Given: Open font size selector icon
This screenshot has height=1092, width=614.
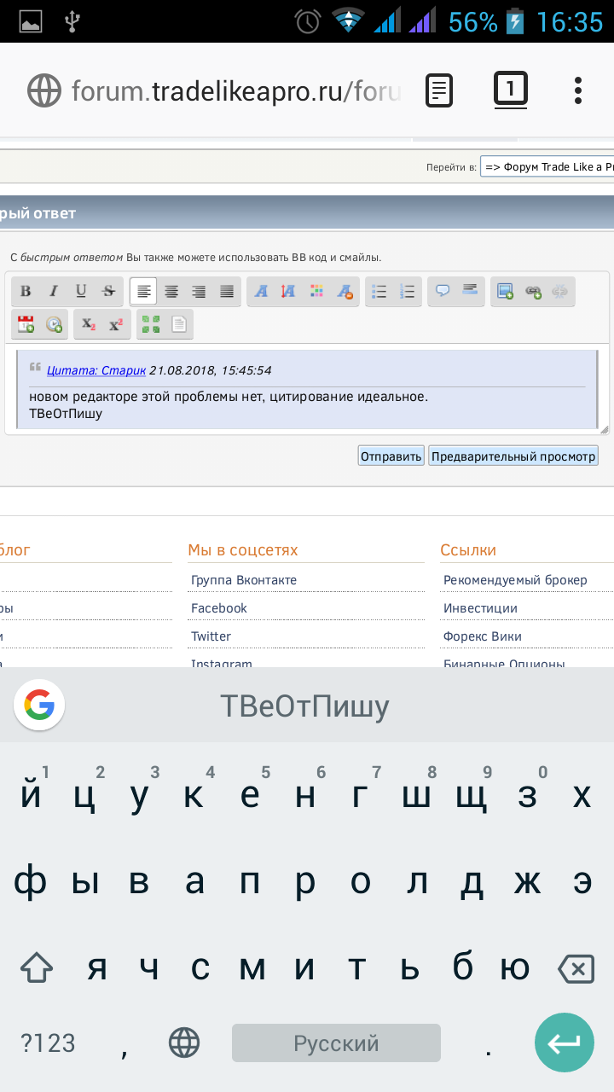Looking at the screenshot, I should (289, 292).
